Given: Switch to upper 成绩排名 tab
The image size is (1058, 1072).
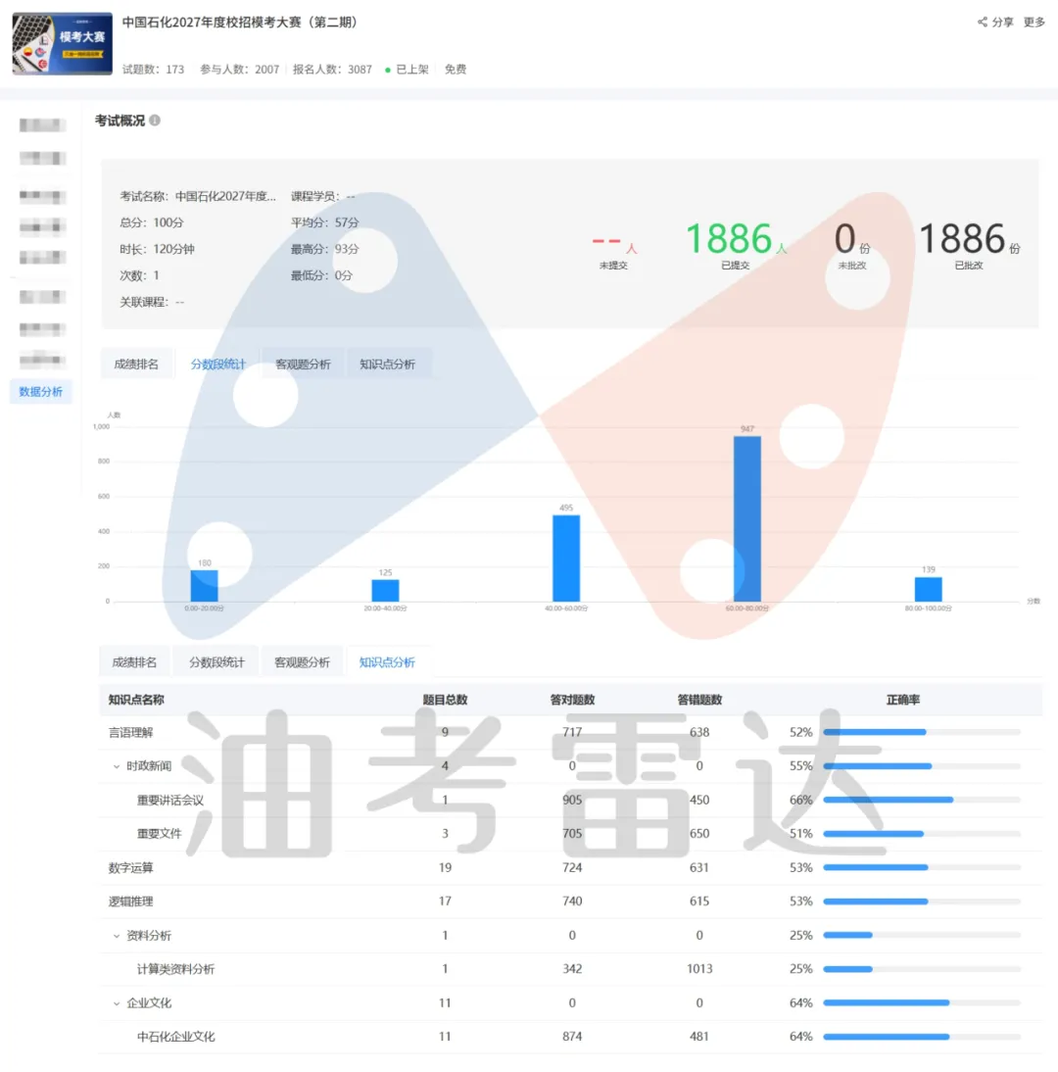Looking at the screenshot, I should [x=136, y=364].
